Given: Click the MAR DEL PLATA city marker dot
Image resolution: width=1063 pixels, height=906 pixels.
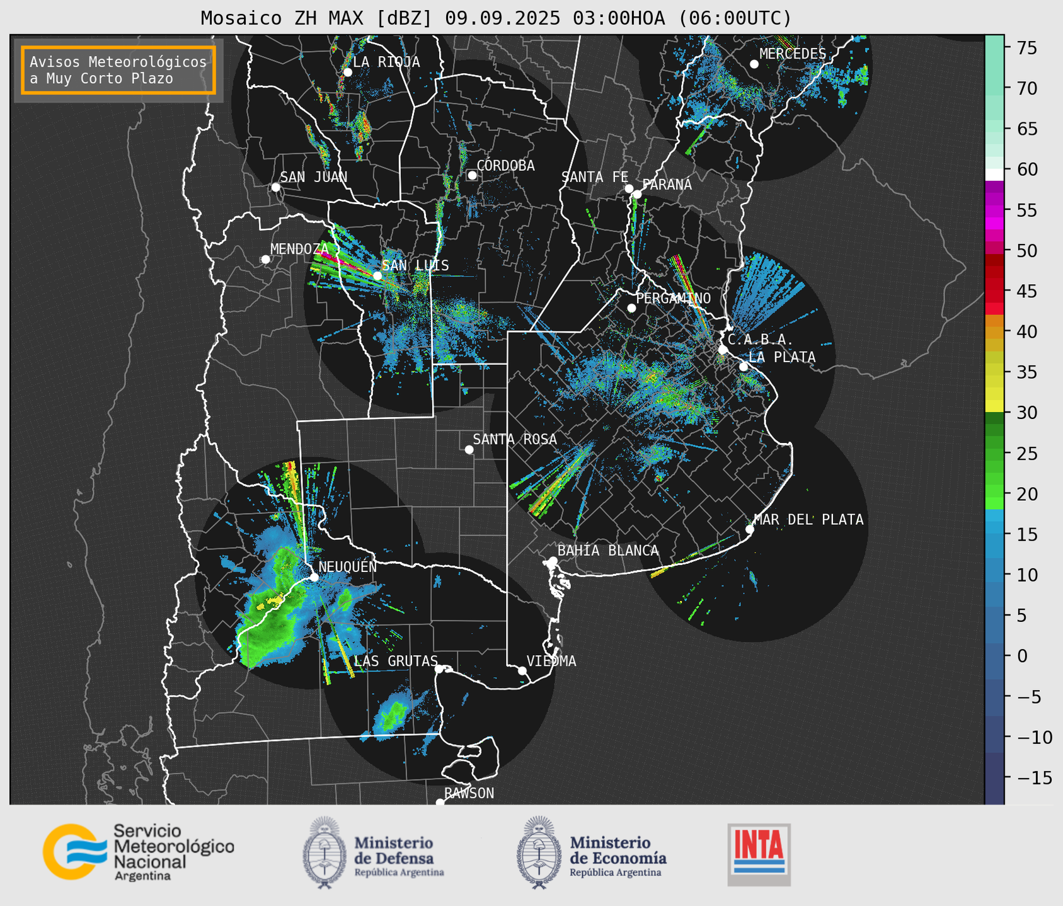Looking at the screenshot, I should [x=750, y=529].
